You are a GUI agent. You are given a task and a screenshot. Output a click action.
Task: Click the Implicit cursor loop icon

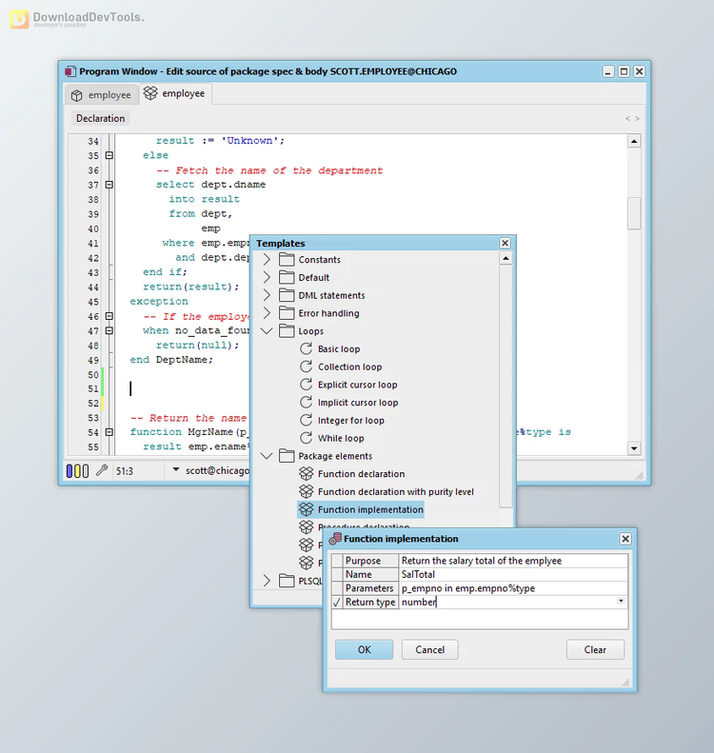306,402
